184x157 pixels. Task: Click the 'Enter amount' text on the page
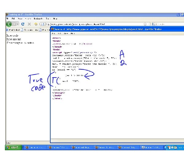point(13,39)
